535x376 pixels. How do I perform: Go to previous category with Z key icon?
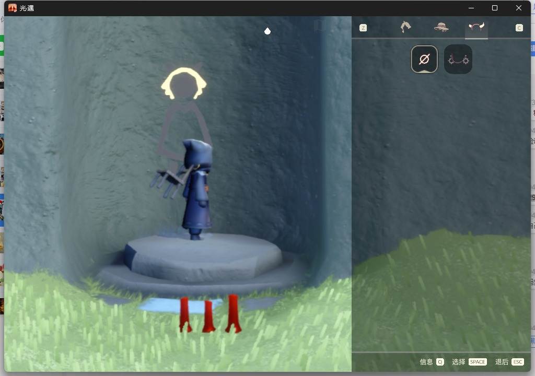[363, 28]
